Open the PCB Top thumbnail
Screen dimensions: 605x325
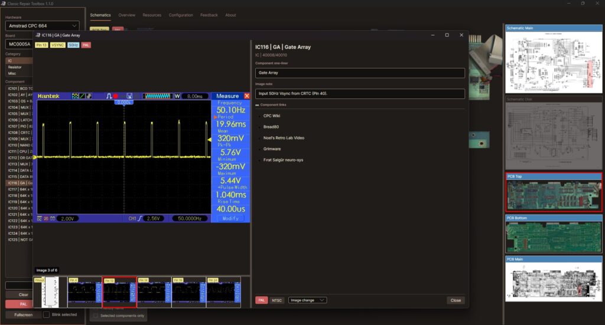[554, 192]
